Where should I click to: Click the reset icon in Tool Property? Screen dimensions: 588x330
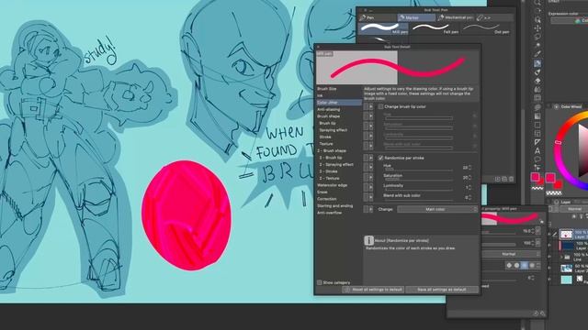(x=536, y=313)
